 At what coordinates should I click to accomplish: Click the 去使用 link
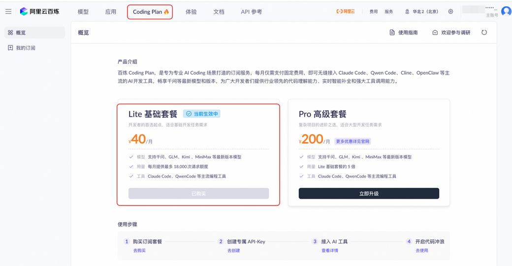click(x=422, y=251)
